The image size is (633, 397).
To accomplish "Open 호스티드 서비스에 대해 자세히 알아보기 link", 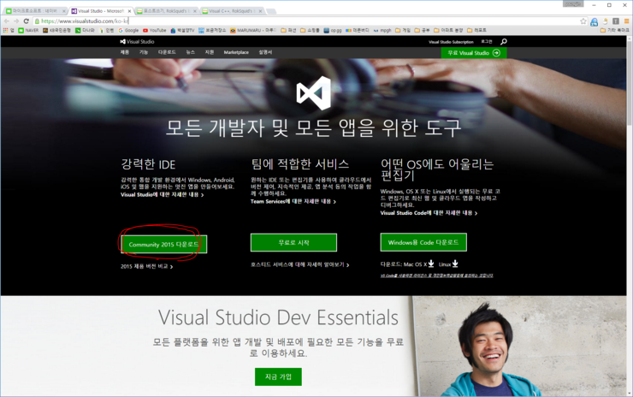I will 299,264.
